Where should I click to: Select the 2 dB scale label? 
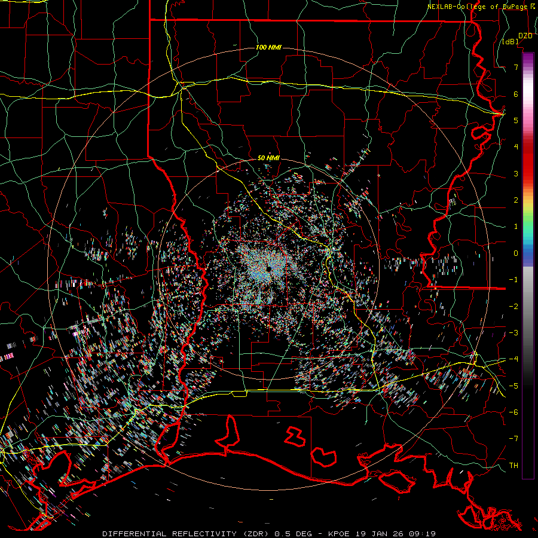point(516,200)
